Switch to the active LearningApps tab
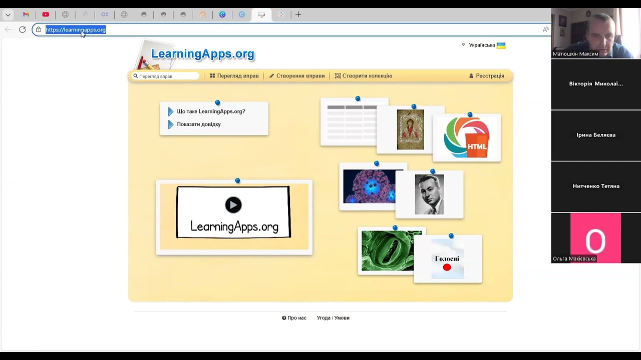Viewport: 641px width, 360px height. [x=261, y=14]
